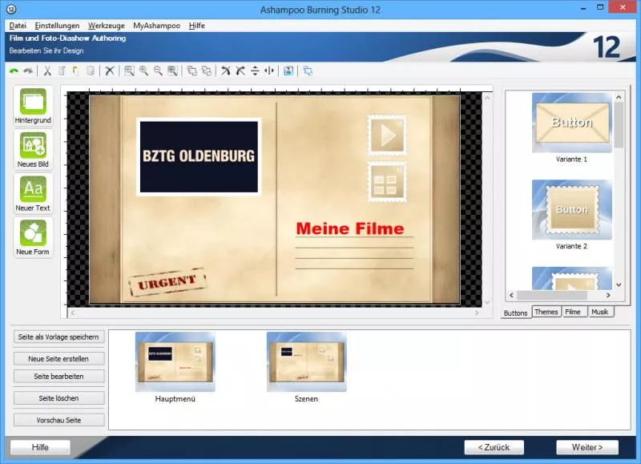Click the Copy icon in toolbar

pyautogui.click(x=62, y=71)
